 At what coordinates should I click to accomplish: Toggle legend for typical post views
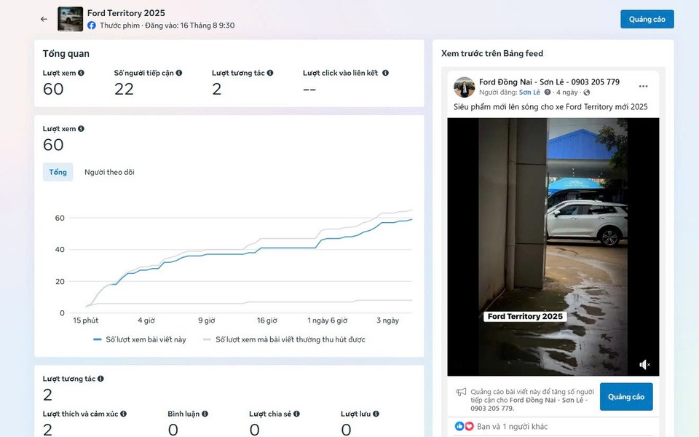coord(284,339)
